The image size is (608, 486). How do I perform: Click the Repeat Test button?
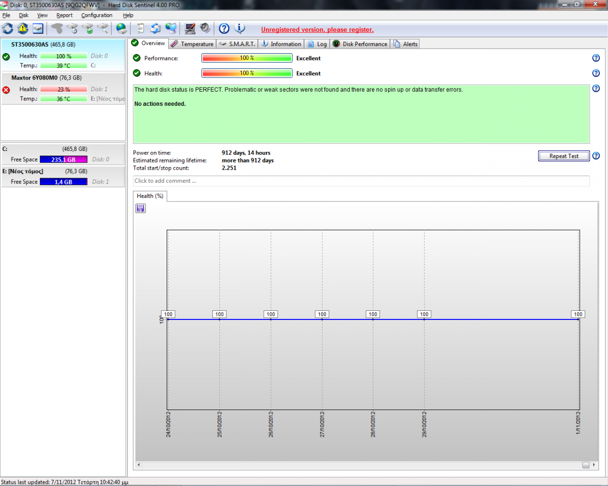click(x=564, y=156)
